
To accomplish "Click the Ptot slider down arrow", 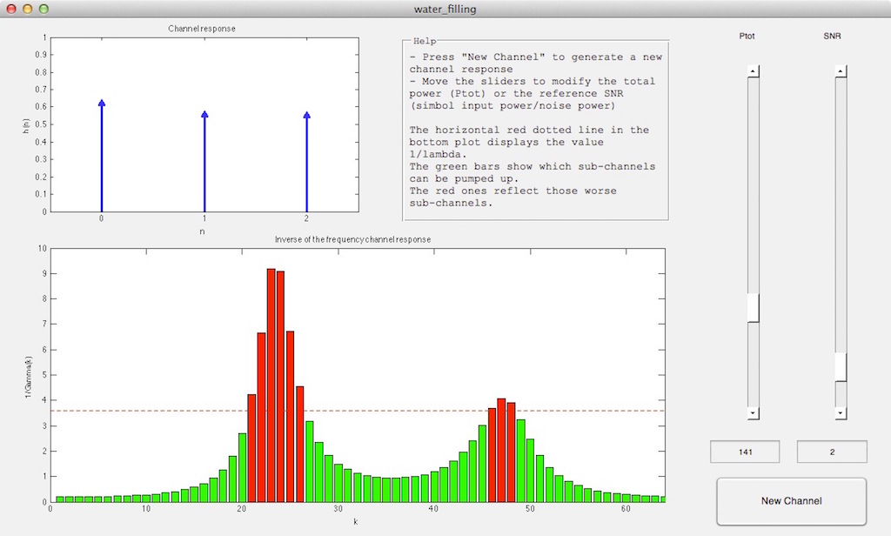I will (753, 413).
